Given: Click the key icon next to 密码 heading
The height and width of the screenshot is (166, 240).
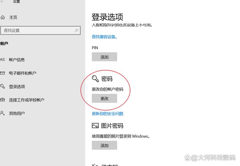Looking at the screenshot, I should click(x=95, y=79).
